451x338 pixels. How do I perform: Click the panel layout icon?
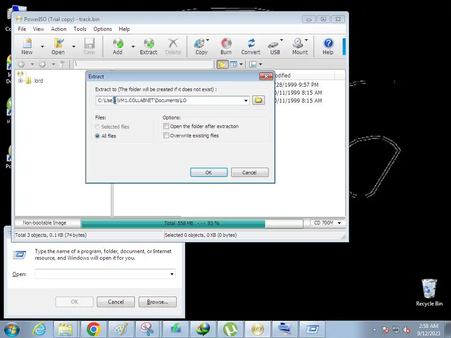[253, 64]
